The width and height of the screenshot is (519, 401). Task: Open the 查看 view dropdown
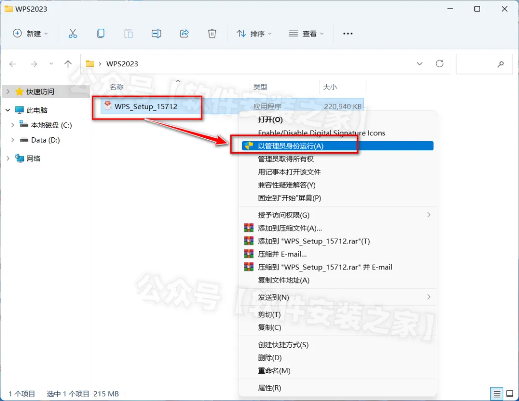click(306, 34)
